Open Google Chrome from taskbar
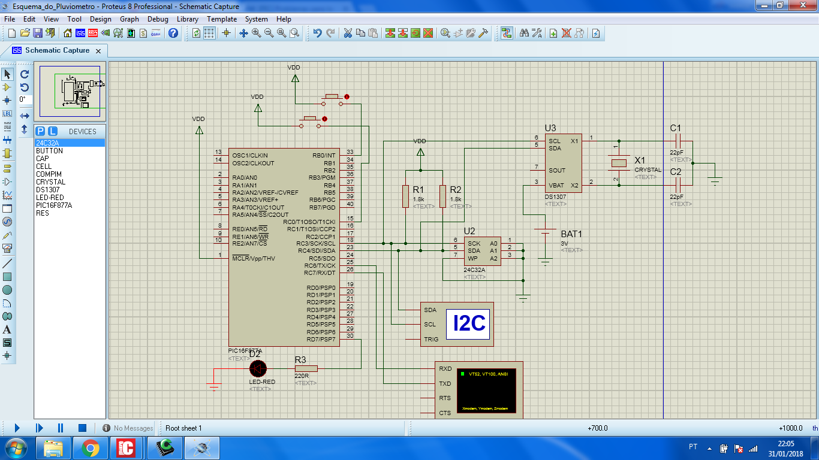This screenshot has height=460, width=819. (x=91, y=447)
